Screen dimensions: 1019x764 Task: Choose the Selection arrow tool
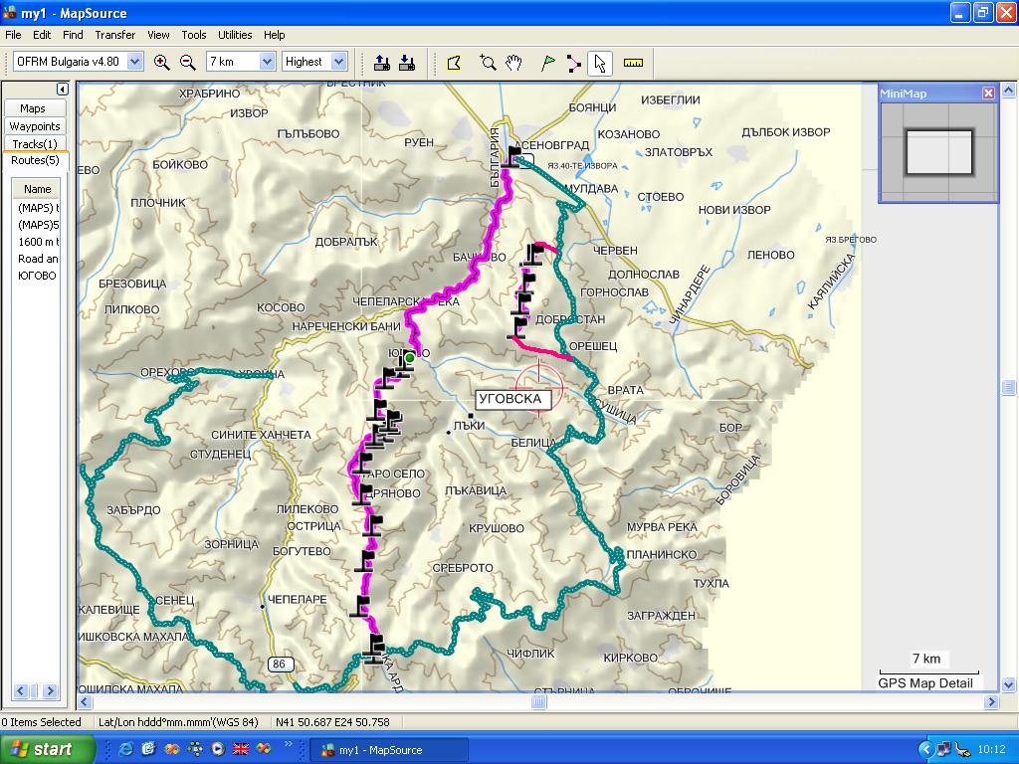pyautogui.click(x=599, y=63)
